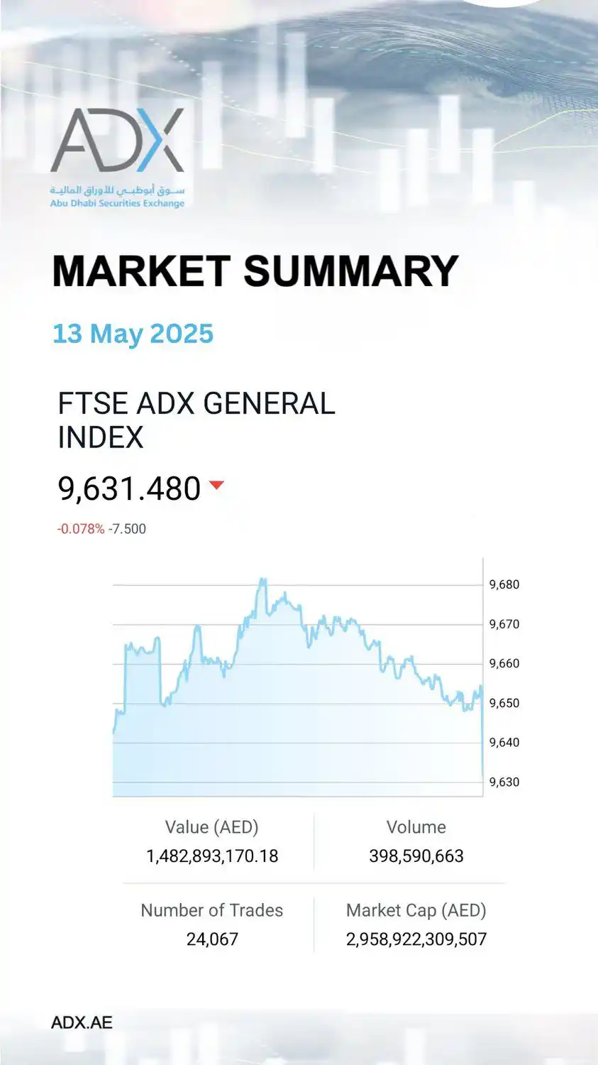Viewport: 598px width, 1065px height.
Task: Click the Volume figure 398,590,663
Action: [416, 856]
